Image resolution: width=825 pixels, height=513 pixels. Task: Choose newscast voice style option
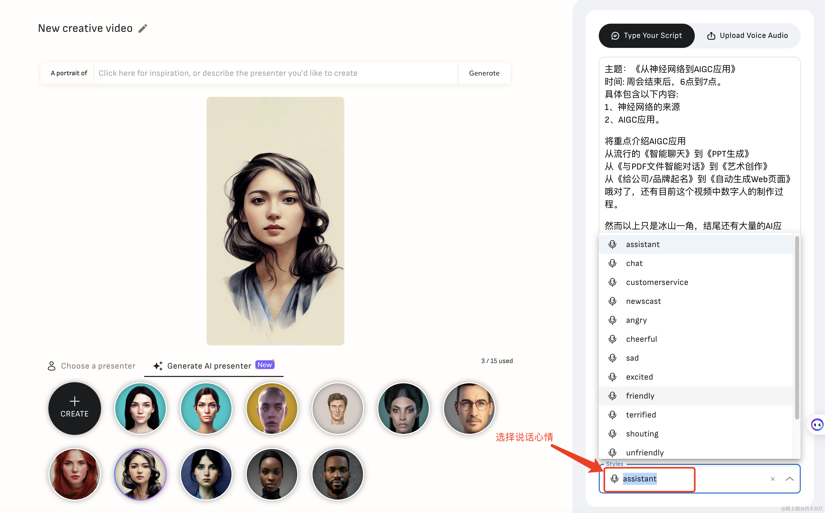pos(643,301)
